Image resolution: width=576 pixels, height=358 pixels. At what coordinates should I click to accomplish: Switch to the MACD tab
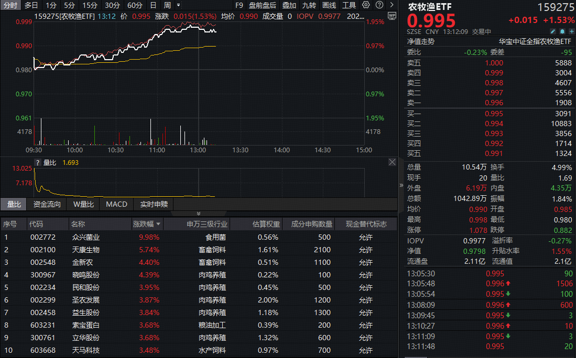pos(116,204)
